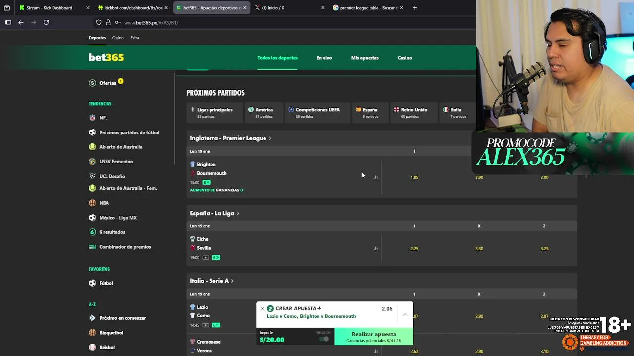The width and height of the screenshot is (634, 356).
Task: Select the Reino Unido filter chip
Action: [414, 113]
